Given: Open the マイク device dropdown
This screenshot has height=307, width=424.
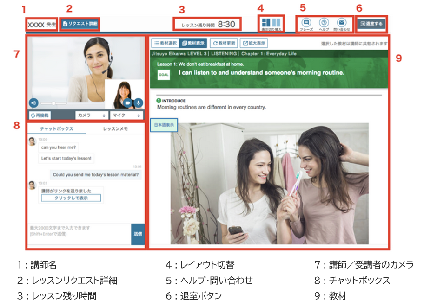Looking at the screenshot, I should [126, 115].
